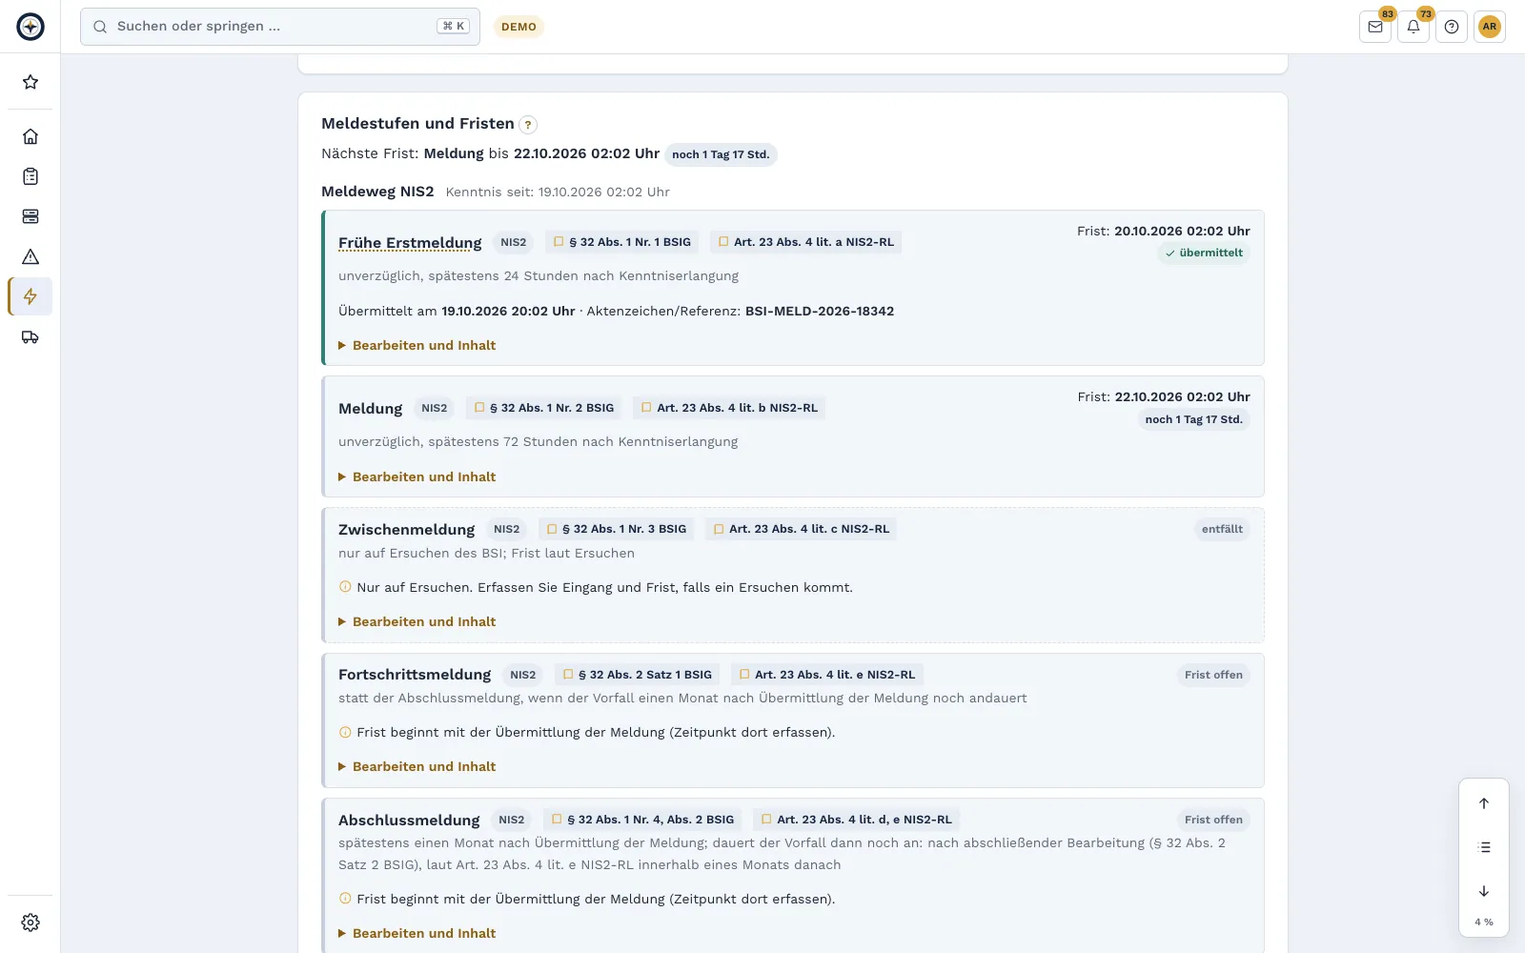The height and width of the screenshot is (953, 1525).
Task: Open the server stack sidebar icon
Action: pos(30,216)
